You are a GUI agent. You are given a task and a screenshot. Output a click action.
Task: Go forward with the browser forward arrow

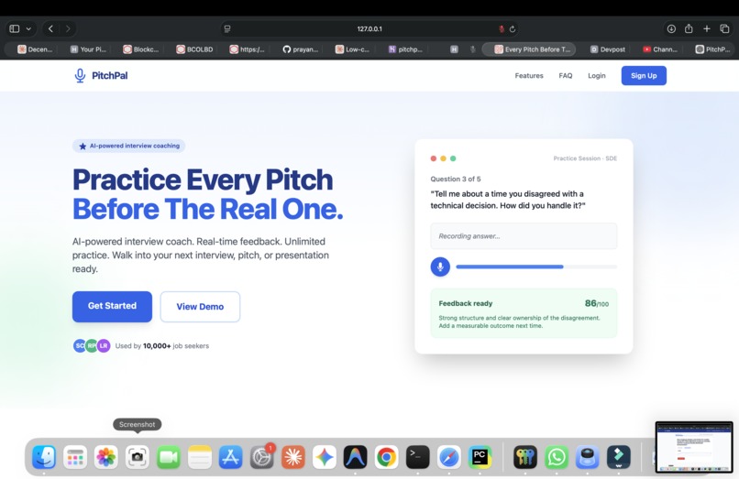68,28
